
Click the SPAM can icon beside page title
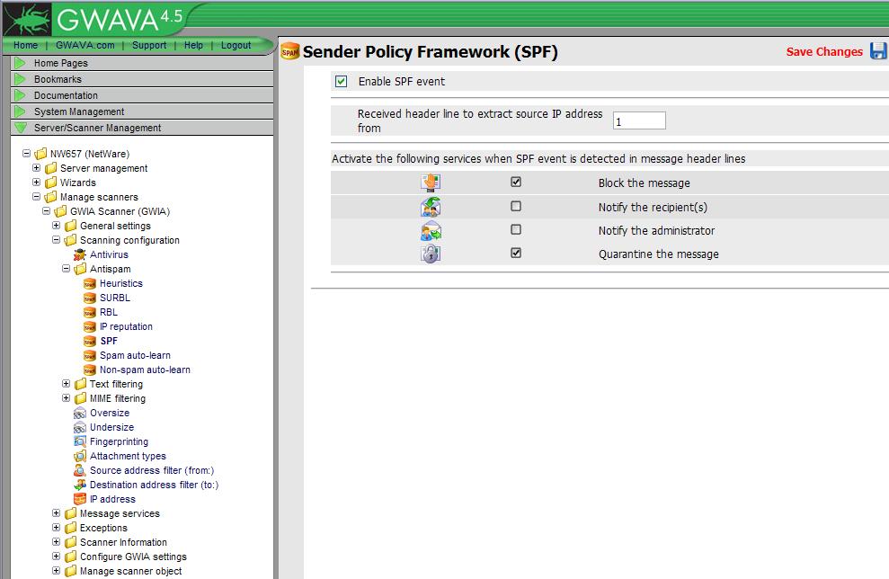point(289,51)
